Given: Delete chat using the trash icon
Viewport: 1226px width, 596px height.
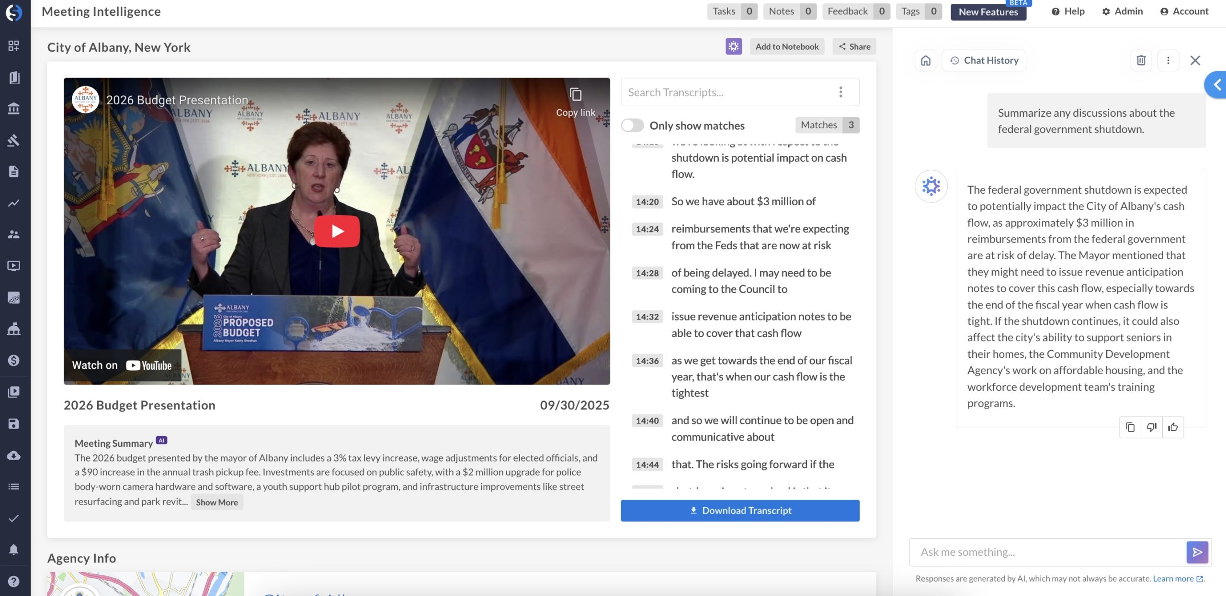Looking at the screenshot, I should point(1141,60).
